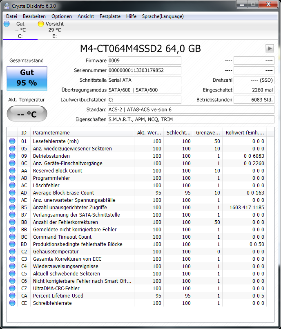Click status icon of row C6 Nicht korrigierbare Fehler
Image resolution: width=281 pixels, height=329 pixels.
[x=12, y=281]
